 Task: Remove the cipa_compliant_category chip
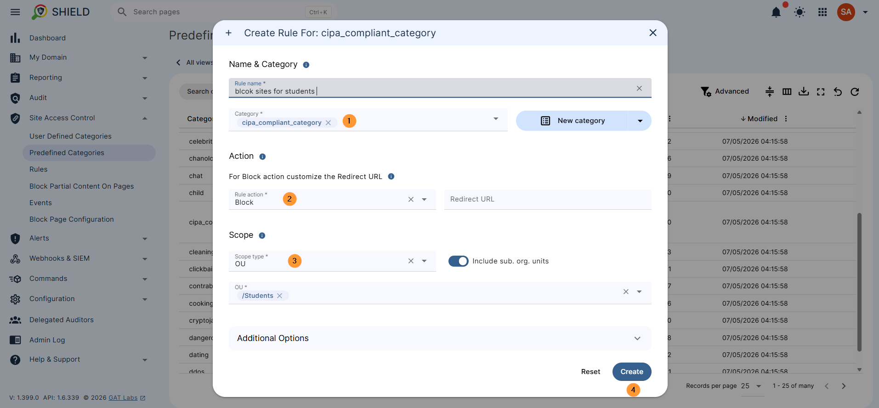tap(328, 123)
